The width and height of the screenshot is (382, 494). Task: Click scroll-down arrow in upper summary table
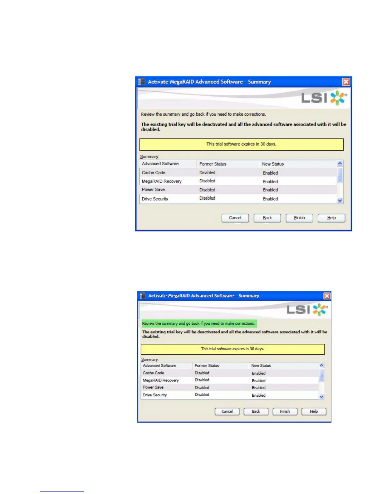click(x=340, y=201)
